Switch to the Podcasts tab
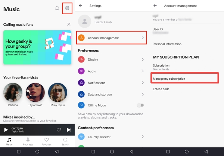This screenshot has width=224, height=156. click(28, 141)
